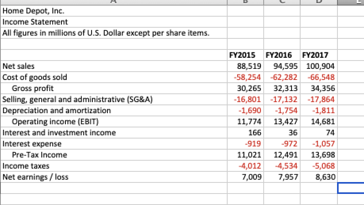Select the FY2016 header cell
This screenshot has width=364, height=205.
(x=282, y=55)
